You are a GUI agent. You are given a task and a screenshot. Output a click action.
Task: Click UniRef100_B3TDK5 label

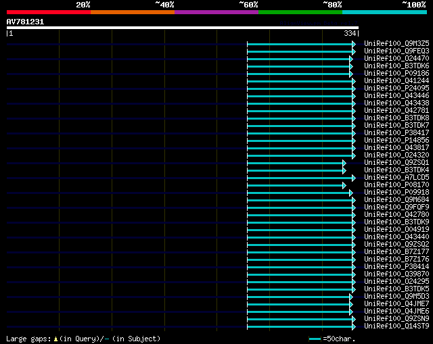click(396, 289)
